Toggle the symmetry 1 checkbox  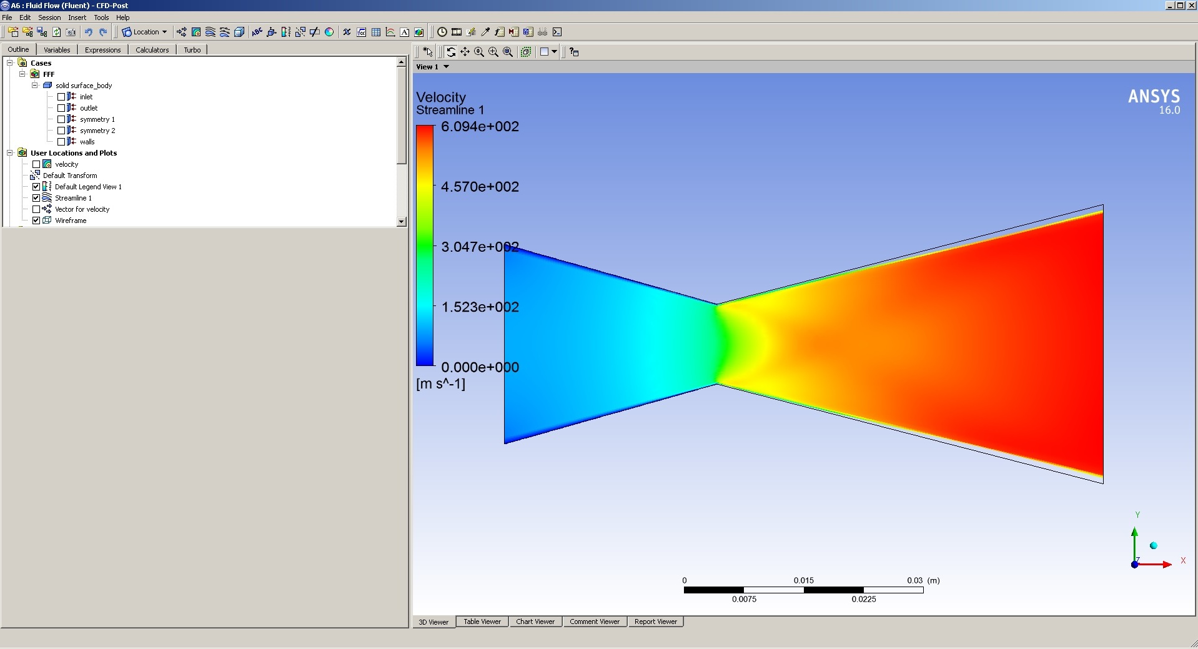61,119
